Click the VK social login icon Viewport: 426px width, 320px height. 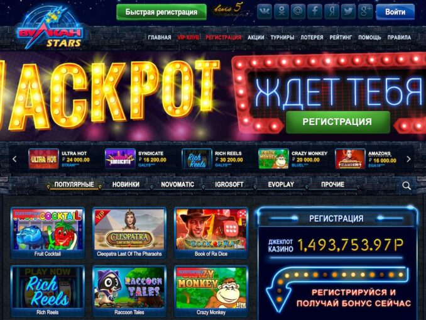tap(265, 12)
